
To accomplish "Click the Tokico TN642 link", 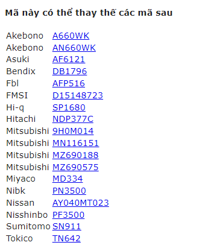I will pyautogui.click(x=66, y=238).
